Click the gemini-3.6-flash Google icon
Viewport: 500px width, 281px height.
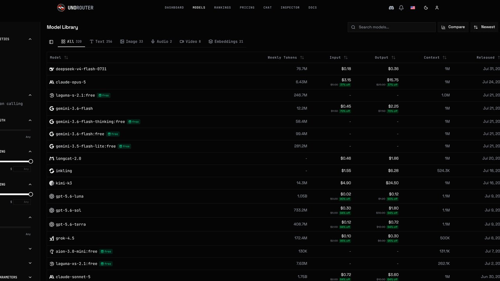pyautogui.click(x=52, y=108)
